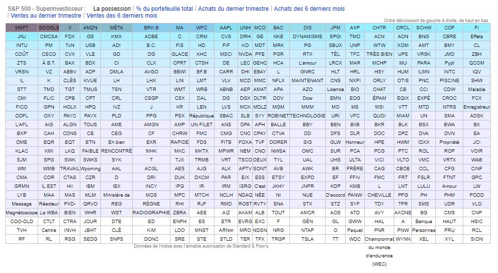Open the COO-OLD cell
Viewport: 498px width, 273px height.
pos(22,222)
